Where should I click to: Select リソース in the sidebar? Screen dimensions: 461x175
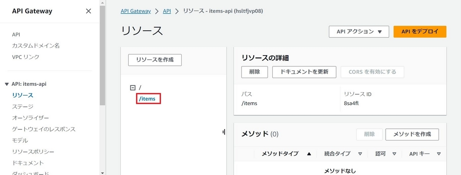23,95
